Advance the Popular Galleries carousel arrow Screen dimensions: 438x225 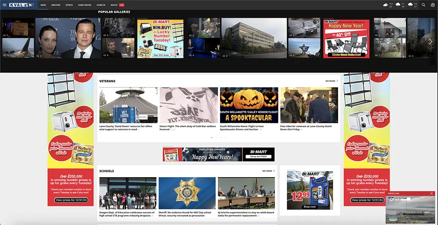point(430,41)
